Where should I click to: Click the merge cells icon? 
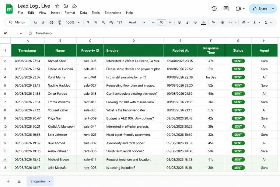click(231, 22)
